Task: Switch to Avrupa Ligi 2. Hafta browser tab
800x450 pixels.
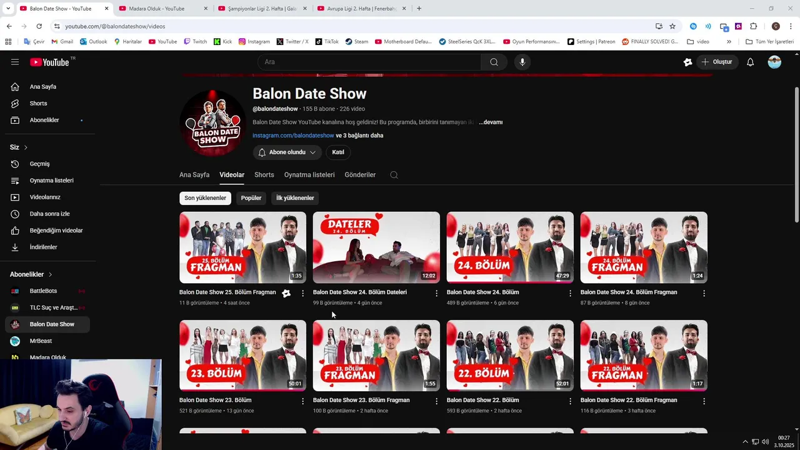Action: (x=361, y=9)
